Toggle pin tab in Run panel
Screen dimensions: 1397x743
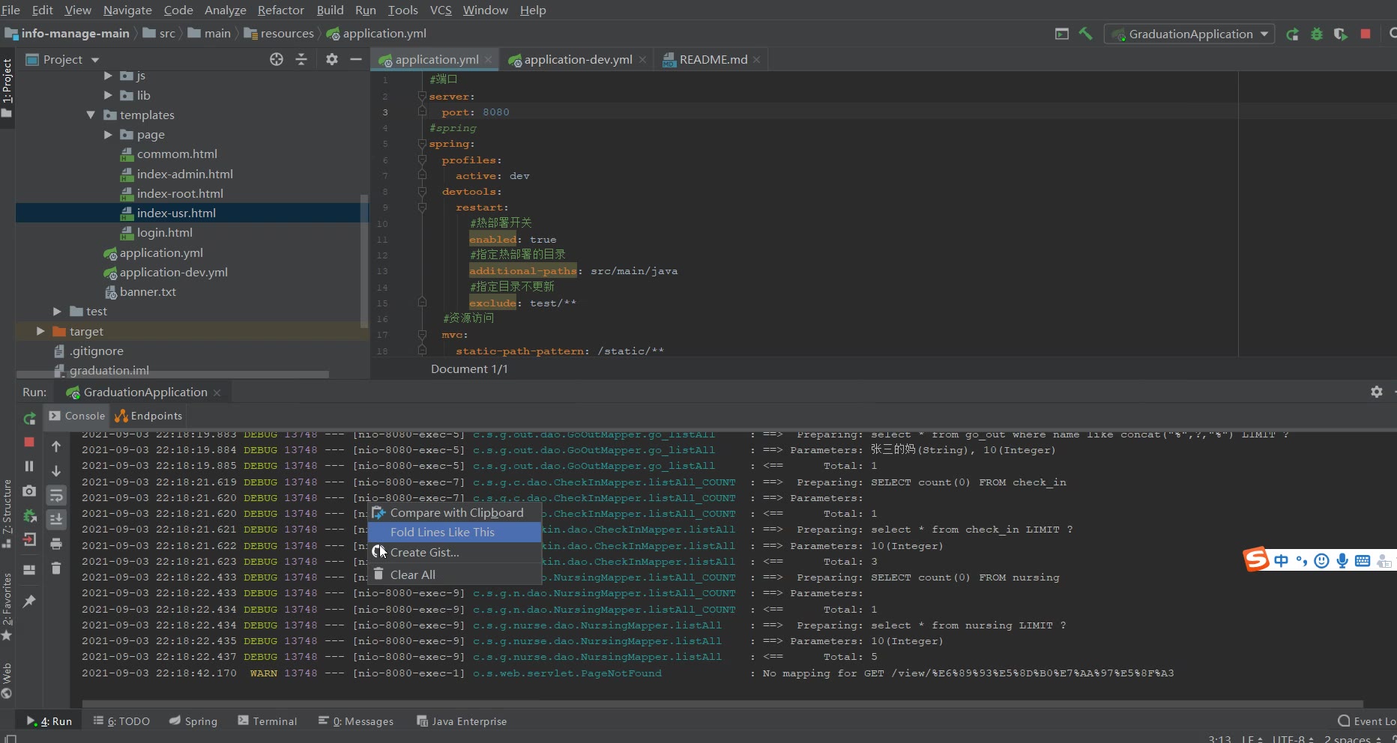[x=29, y=601]
